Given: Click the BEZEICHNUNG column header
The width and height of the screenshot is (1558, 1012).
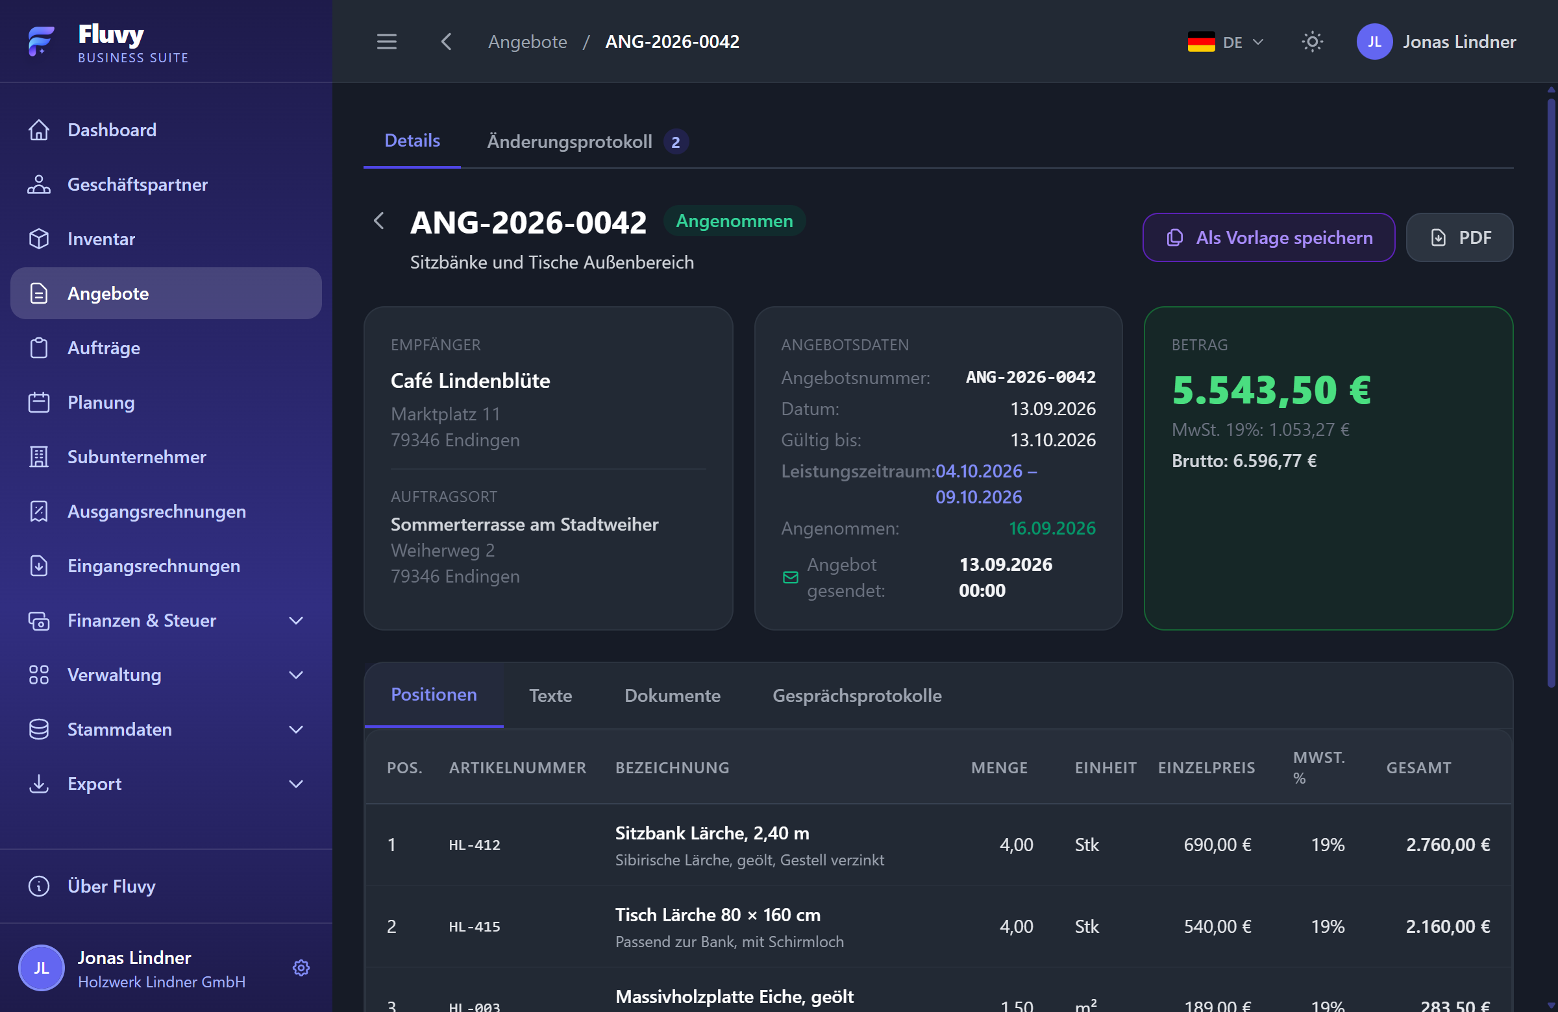Looking at the screenshot, I should point(673,768).
